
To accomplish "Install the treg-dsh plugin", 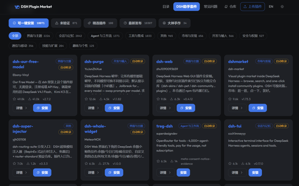I will coord(183,172).
